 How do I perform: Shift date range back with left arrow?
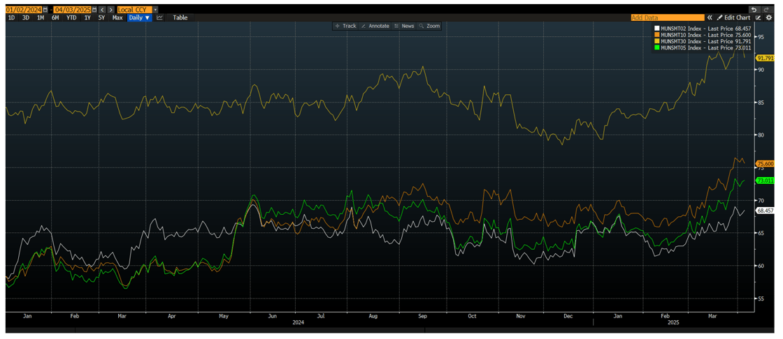(103, 10)
